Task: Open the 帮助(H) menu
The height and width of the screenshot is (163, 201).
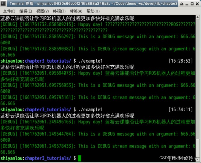Action: click(x=93, y=11)
